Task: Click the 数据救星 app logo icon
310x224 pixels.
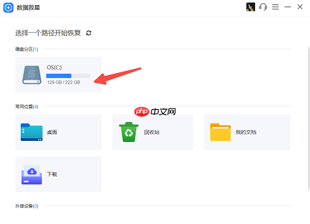Action: tap(8, 7)
